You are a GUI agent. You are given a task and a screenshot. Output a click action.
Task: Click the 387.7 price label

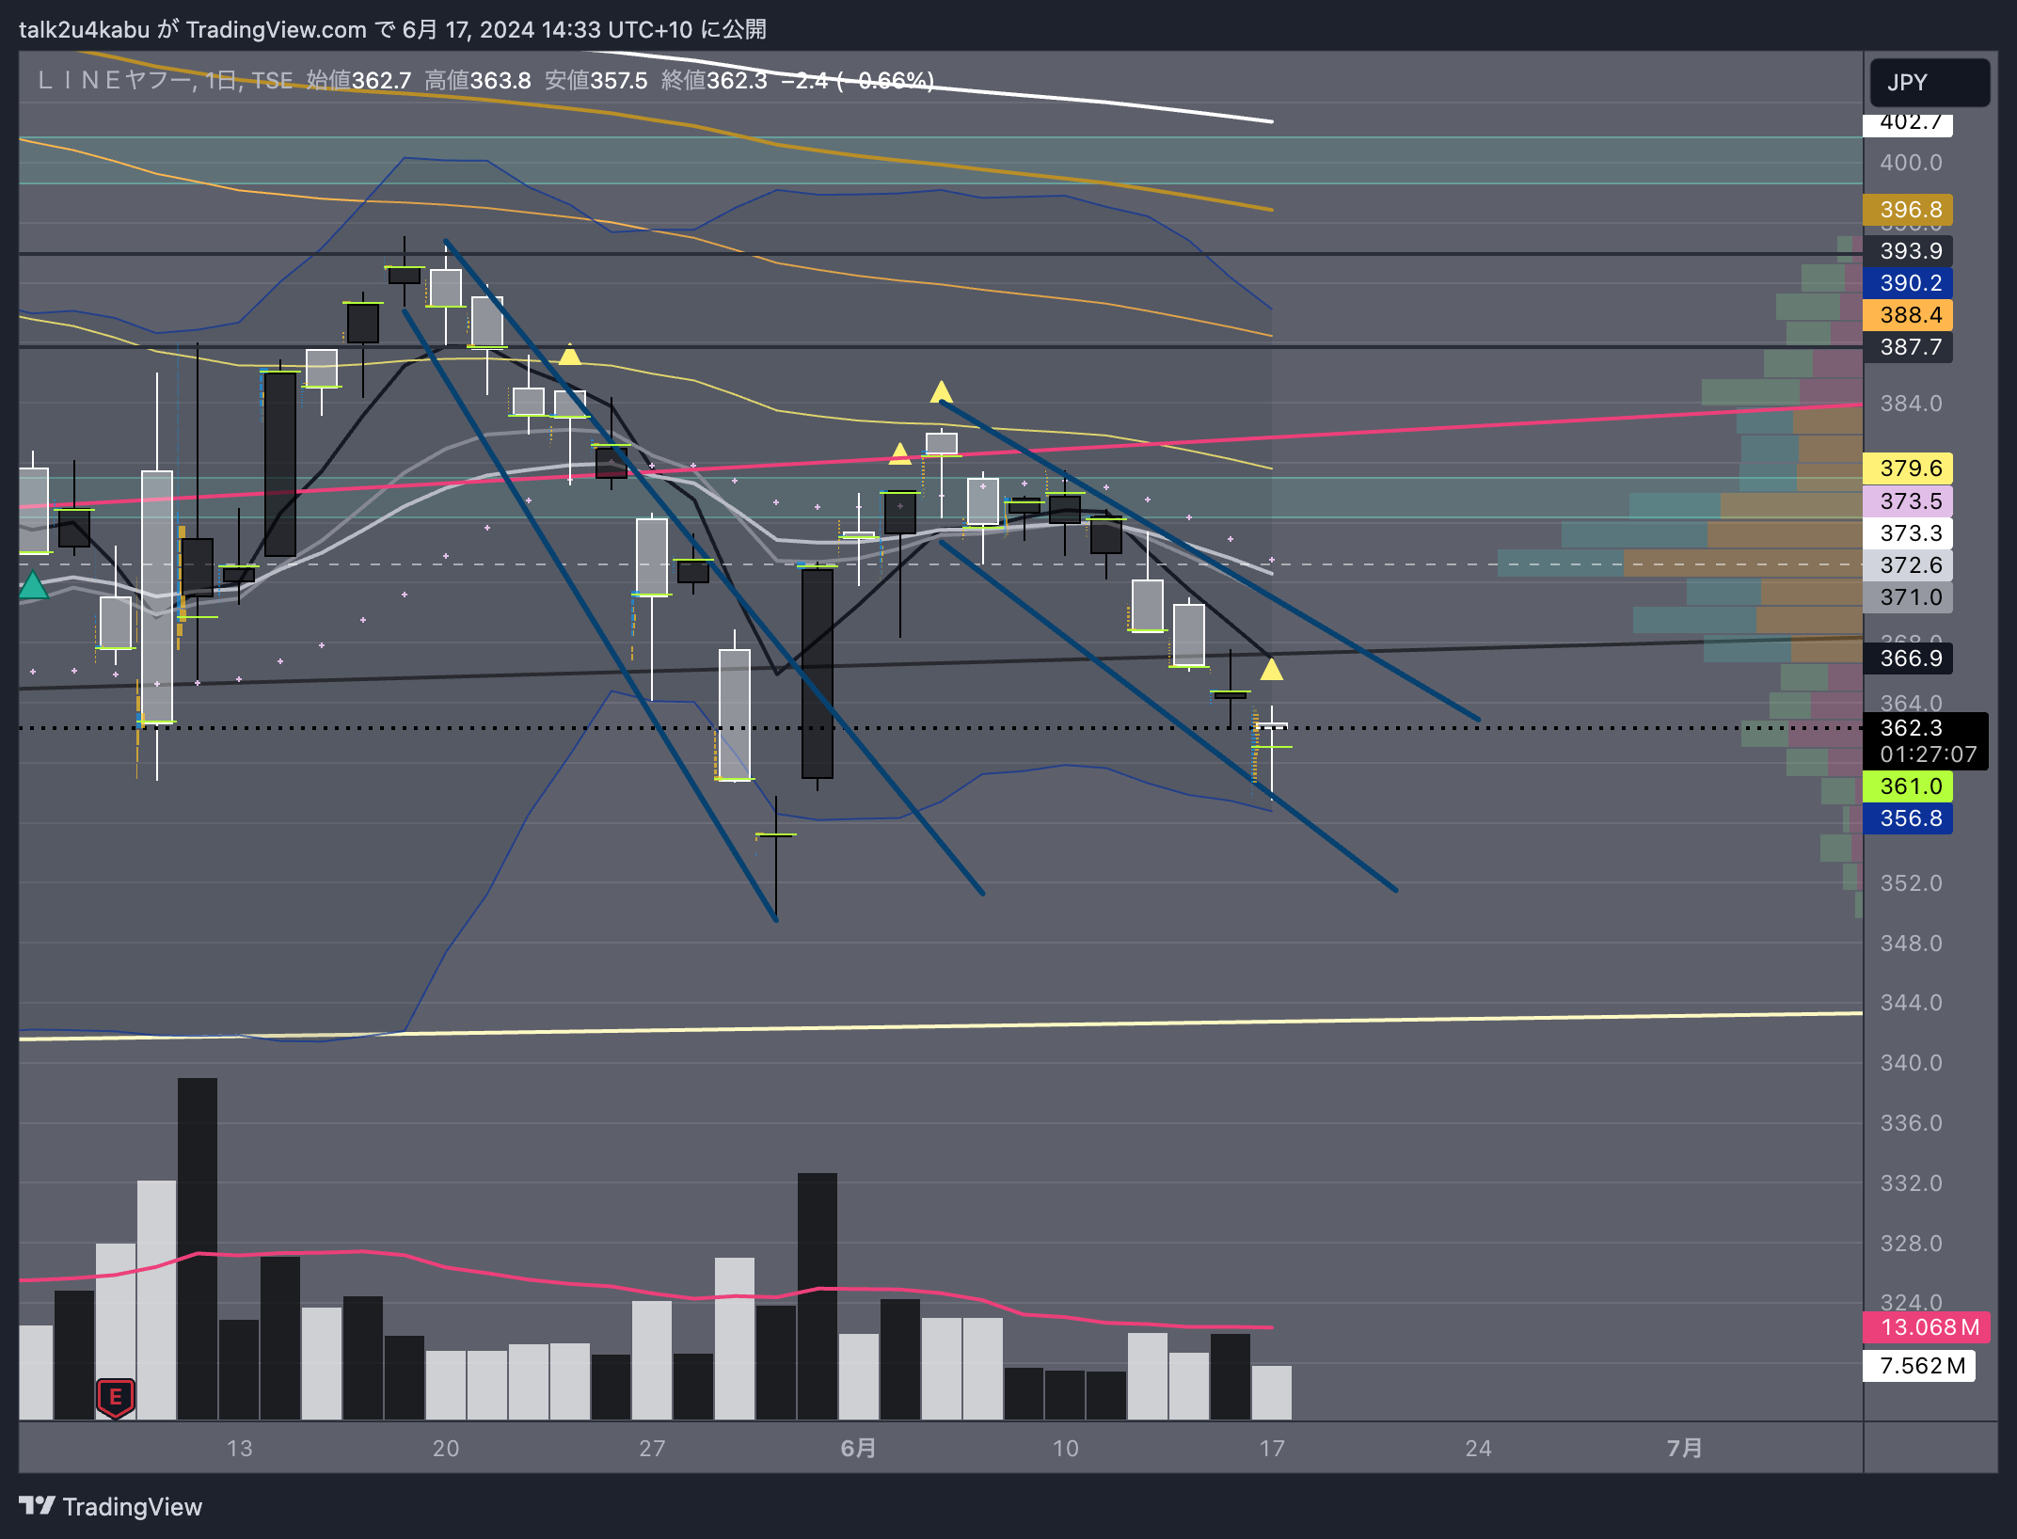[1908, 347]
